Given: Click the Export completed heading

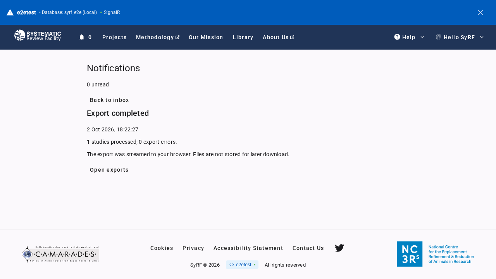Looking at the screenshot, I should pos(118,113).
